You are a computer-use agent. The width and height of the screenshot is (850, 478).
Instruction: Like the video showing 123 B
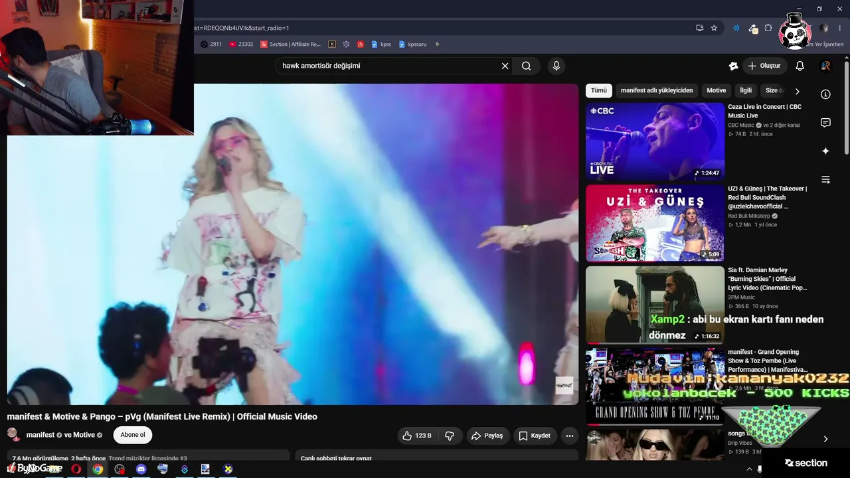pos(416,436)
